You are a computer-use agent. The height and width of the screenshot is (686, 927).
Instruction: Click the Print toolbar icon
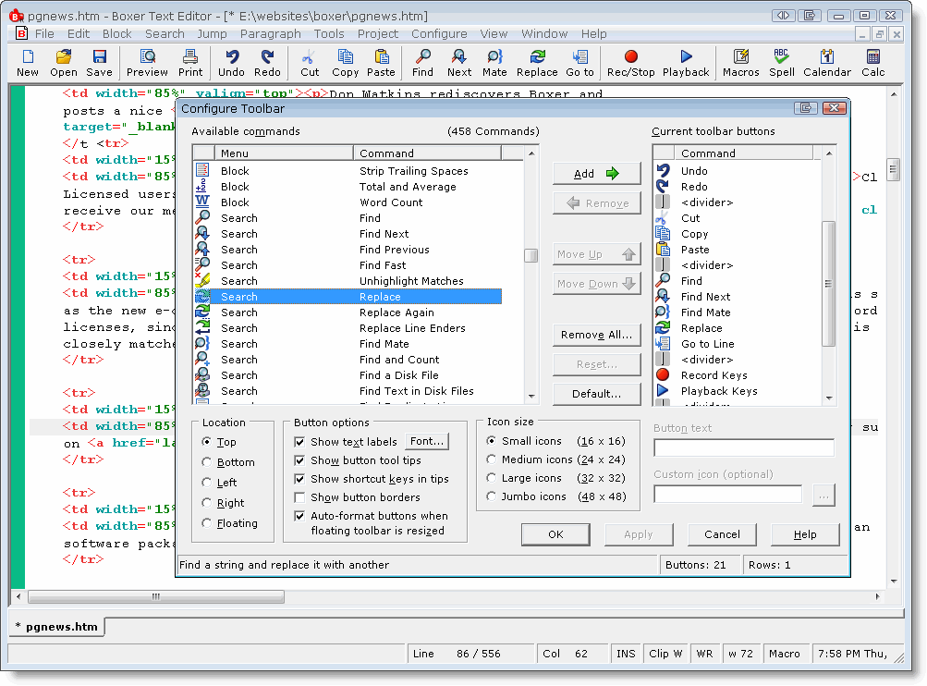tap(190, 63)
